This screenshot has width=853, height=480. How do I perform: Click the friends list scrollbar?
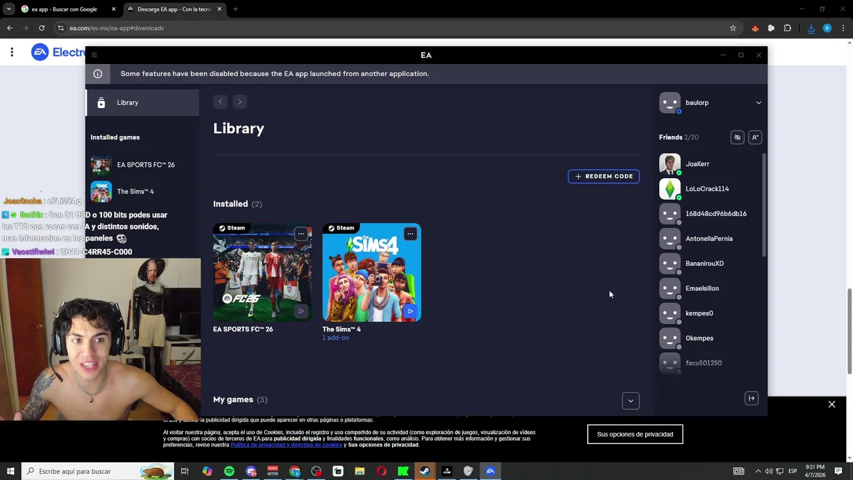tap(764, 205)
